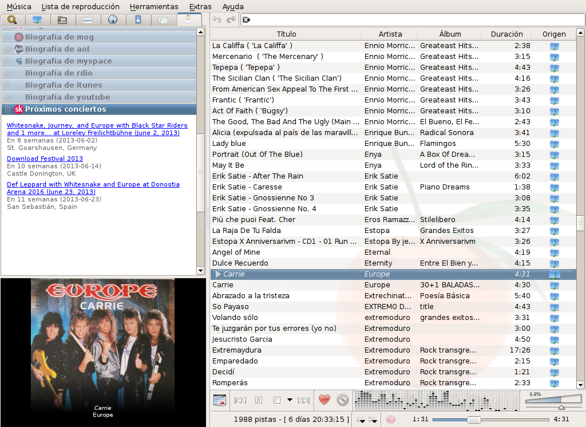Click the myspace icon beside Biografía de myspace
This screenshot has width=586, height=427.
(x=19, y=61)
